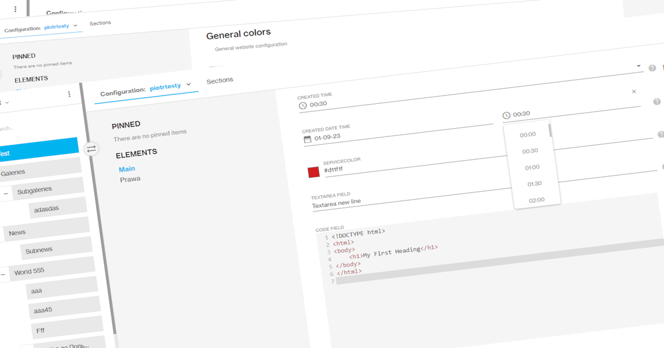Screen dimensions: 664x348
Task: Click code line with My First Heading
Action: point(393,251)
